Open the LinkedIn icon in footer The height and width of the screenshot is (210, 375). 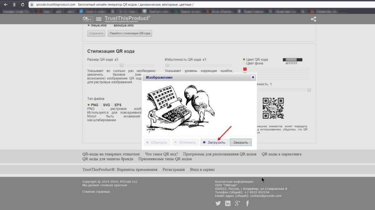pos(228,203)
